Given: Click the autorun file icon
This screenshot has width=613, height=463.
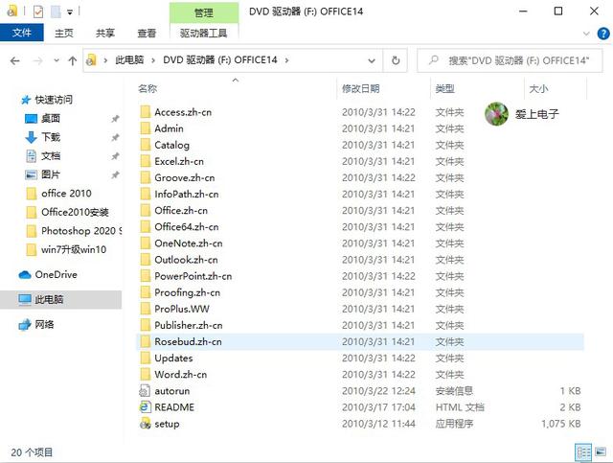Looking at the screenshot, I should [145, 391].
